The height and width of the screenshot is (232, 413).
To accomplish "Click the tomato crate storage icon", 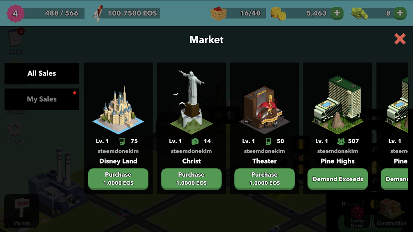I will coord(218,13).
